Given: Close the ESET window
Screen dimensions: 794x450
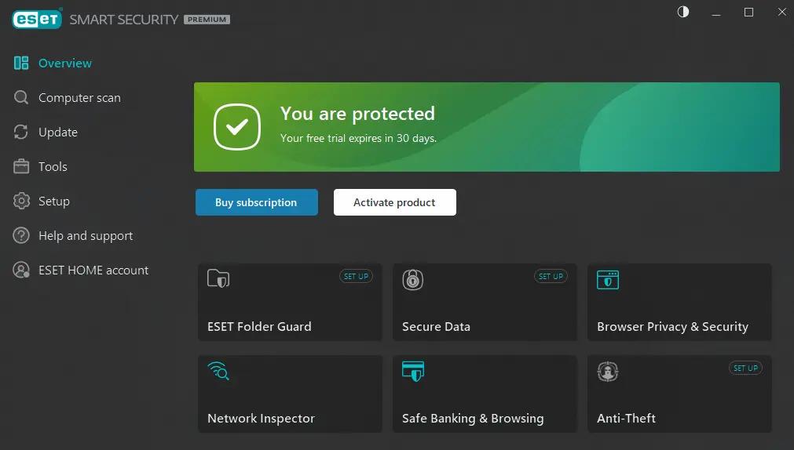Looking at the screenshot, I should (782, 12).
